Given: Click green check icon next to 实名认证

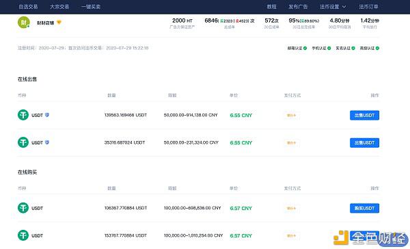Looking at the screenshot, I should 353,48.
